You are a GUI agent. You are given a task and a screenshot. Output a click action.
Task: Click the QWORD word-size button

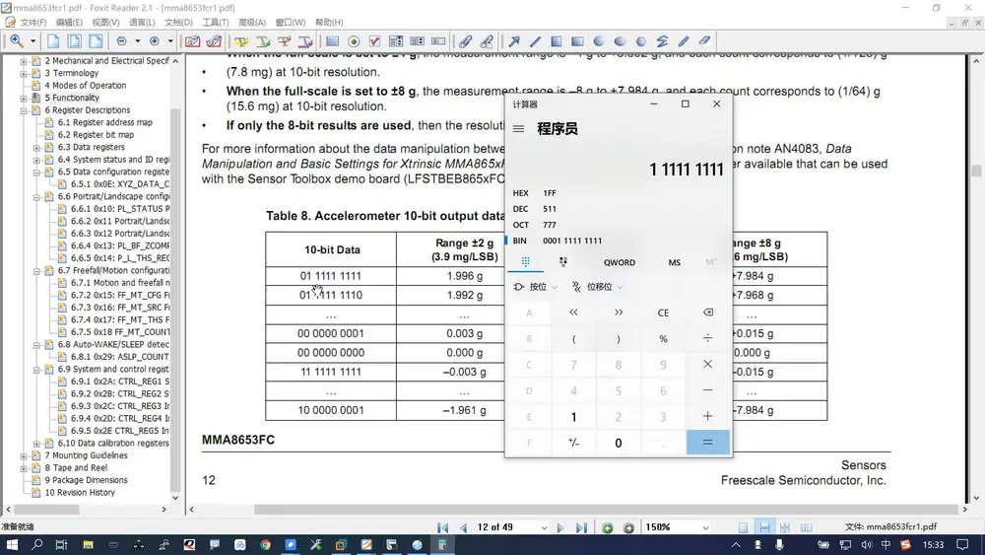620,262
